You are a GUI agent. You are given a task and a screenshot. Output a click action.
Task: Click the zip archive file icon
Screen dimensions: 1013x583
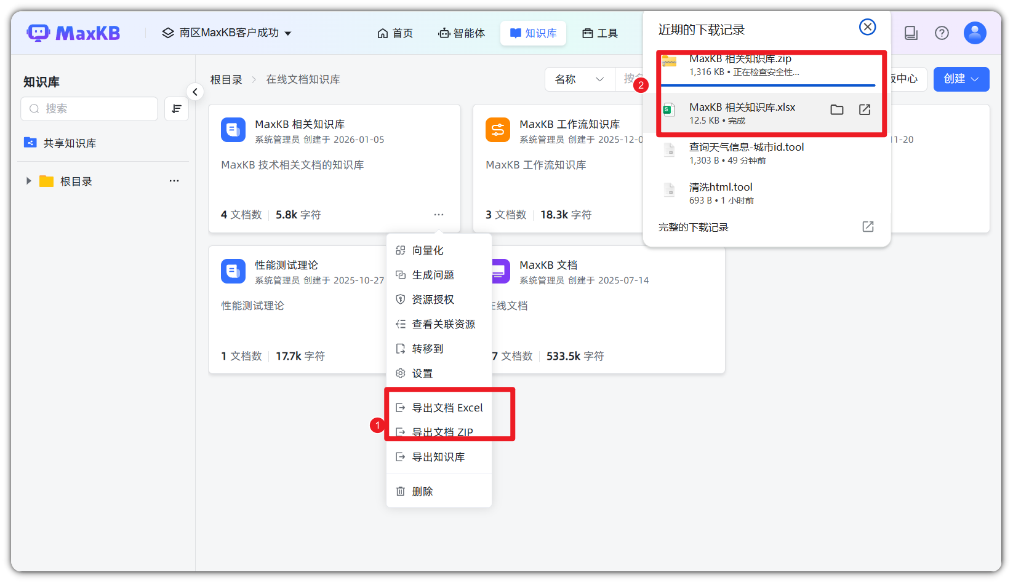[670, 63]
